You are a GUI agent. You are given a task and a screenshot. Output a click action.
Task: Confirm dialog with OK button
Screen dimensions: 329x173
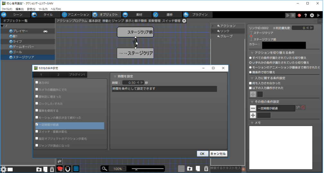(x=202, y=154)
